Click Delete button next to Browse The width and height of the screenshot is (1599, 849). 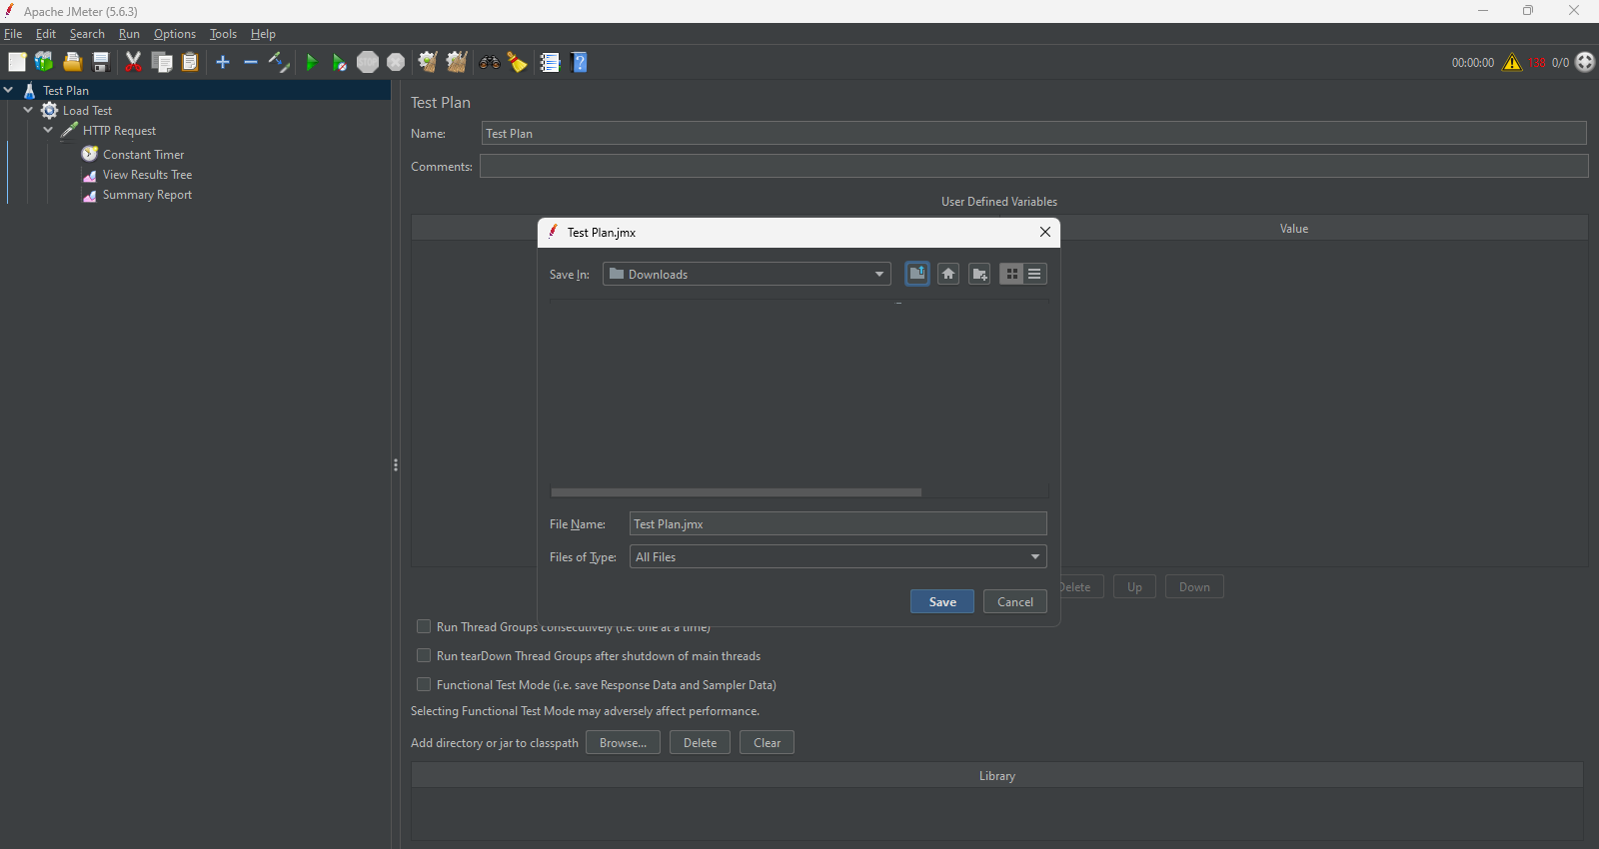(700, 742)
